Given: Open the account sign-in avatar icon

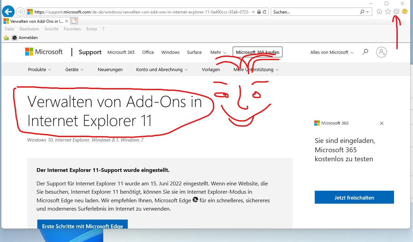Looking at the screenshot, I should click(x=381, y=52).
